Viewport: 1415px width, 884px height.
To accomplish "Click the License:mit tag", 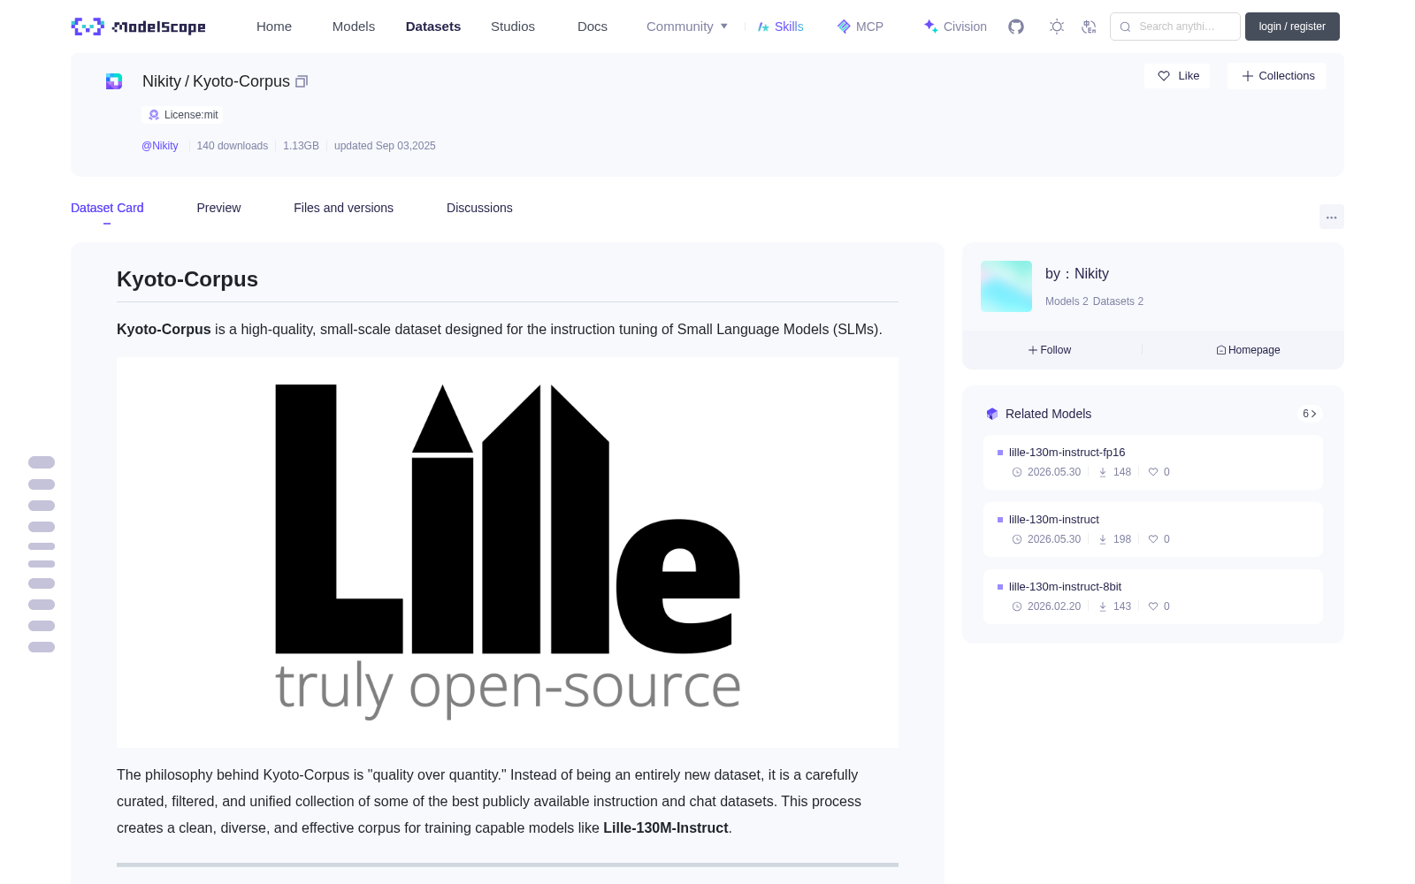I will (x=182, y=115).
